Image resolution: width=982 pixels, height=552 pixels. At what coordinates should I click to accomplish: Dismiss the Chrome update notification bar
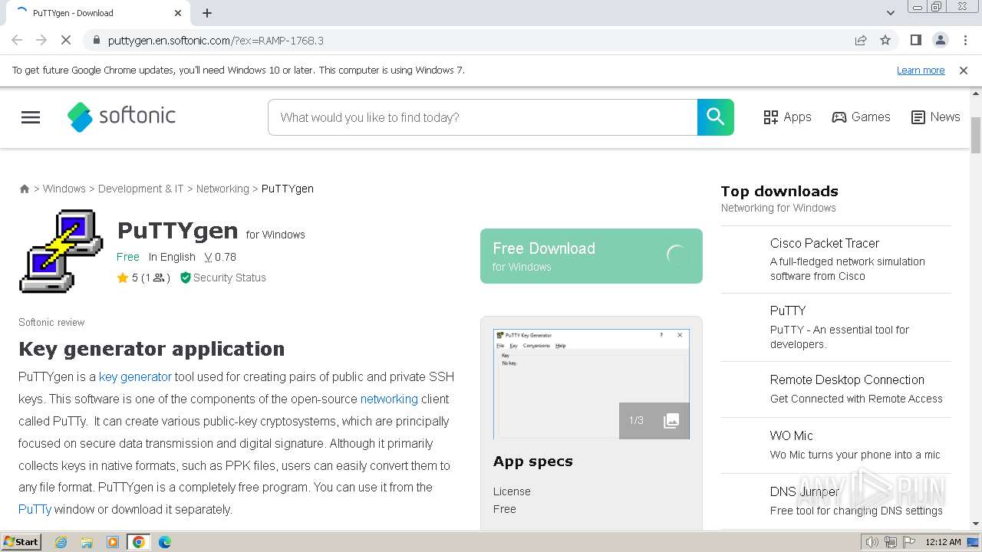(964, 70)
